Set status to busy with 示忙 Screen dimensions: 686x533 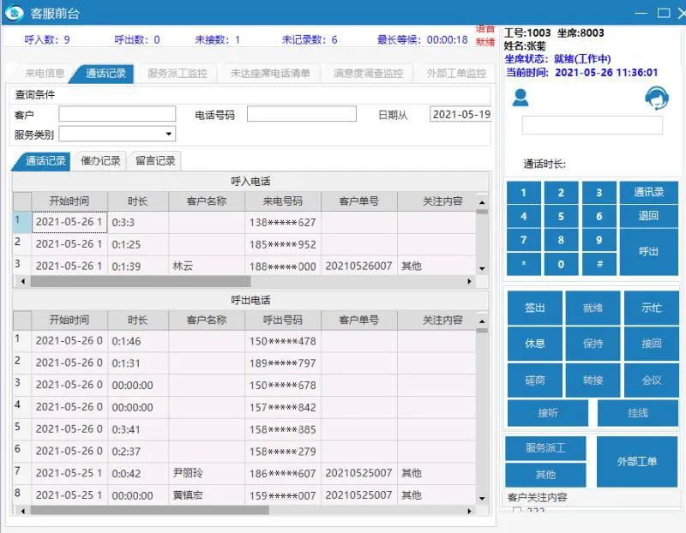[652, 308]
